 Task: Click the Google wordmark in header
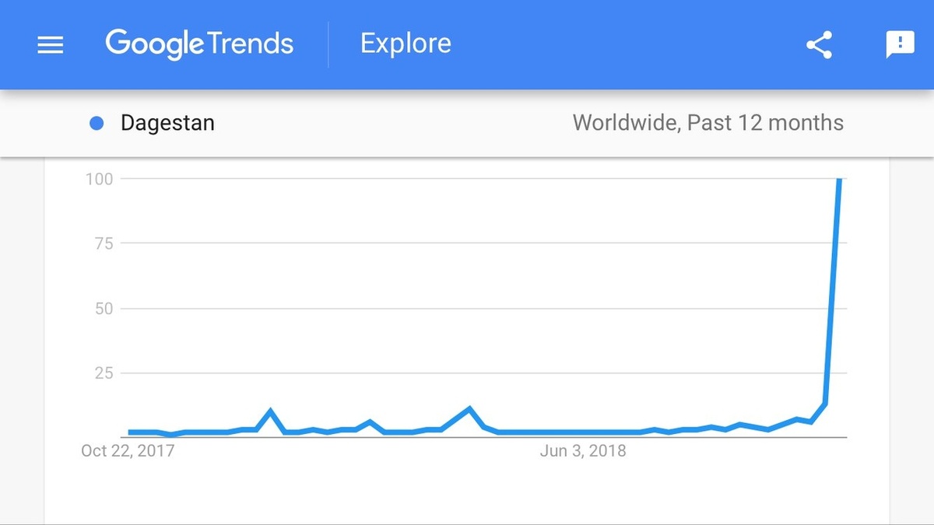pyautogui.click(x=153, y=45)
